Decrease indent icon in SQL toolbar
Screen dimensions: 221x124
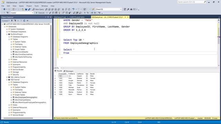92,13
